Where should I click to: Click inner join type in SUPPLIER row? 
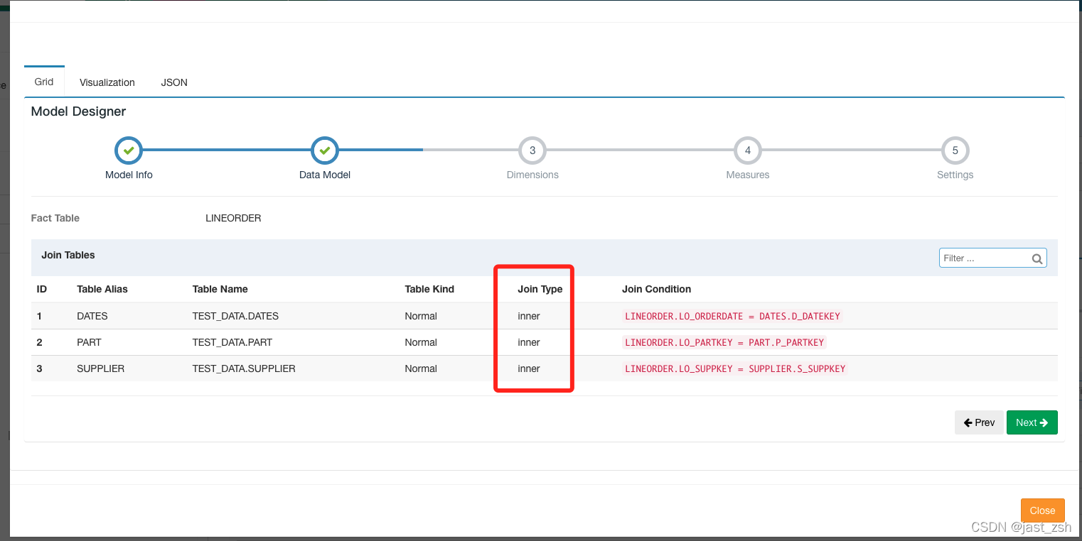[529, 368]
